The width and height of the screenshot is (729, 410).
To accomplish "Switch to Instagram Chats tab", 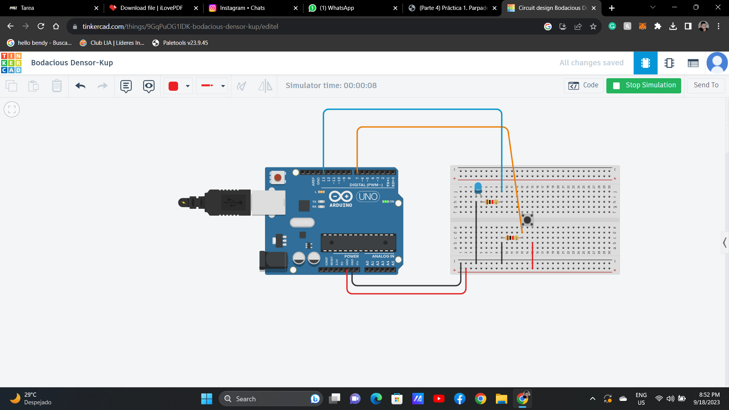I will click(x=242, y=8).
